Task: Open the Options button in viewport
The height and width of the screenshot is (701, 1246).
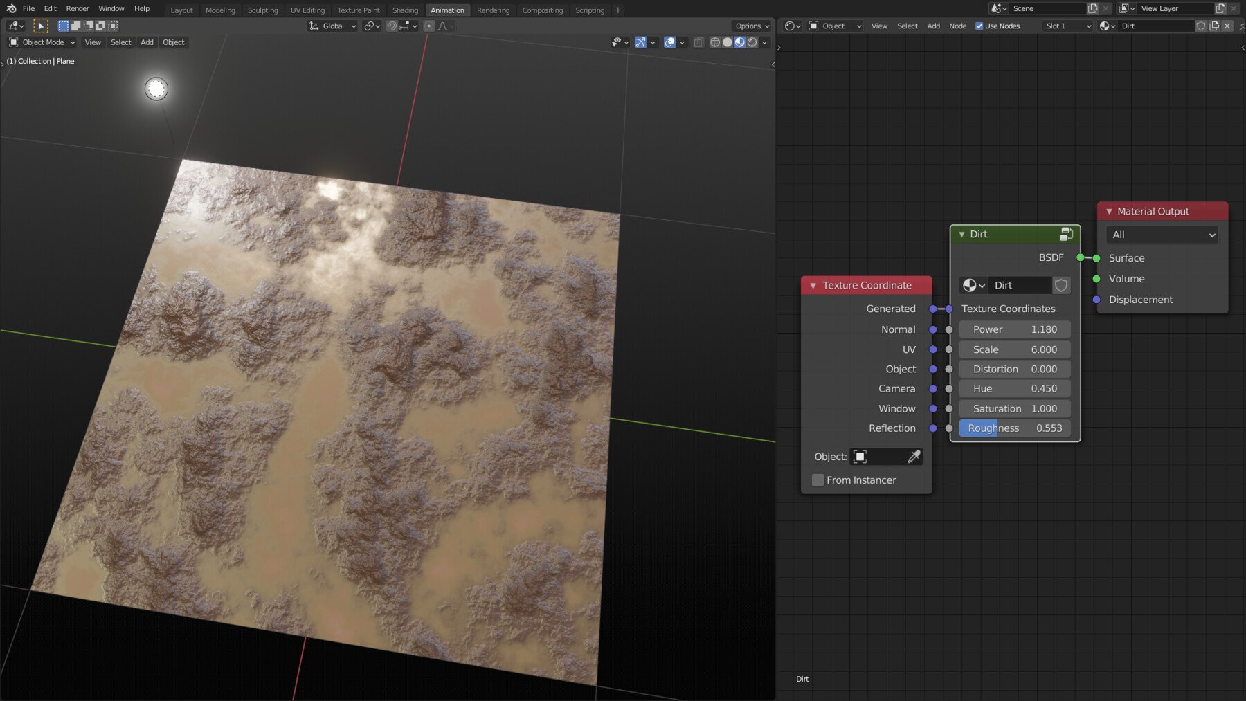Action: pos(752,26)
